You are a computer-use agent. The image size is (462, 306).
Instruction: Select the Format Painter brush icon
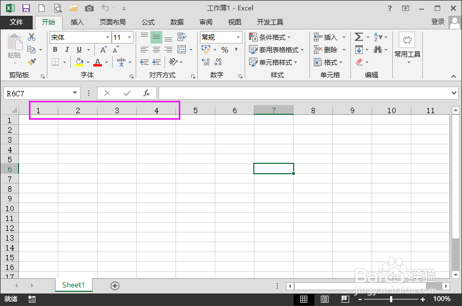coord(32,62)
